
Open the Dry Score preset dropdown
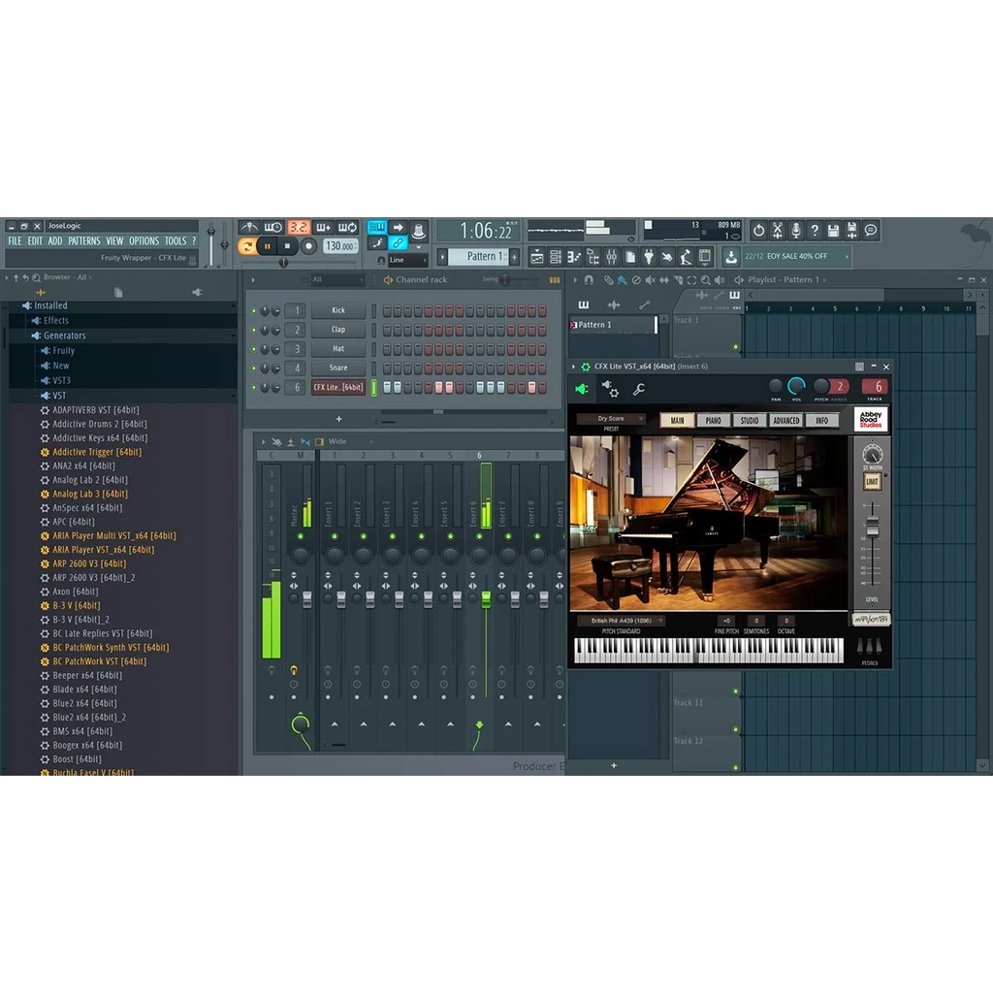[611, 419]
